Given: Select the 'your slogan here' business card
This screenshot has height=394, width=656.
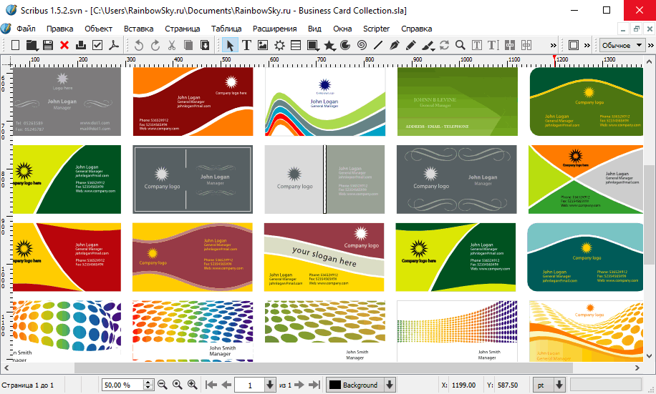Looking at the screenshot, I should 324,257.
